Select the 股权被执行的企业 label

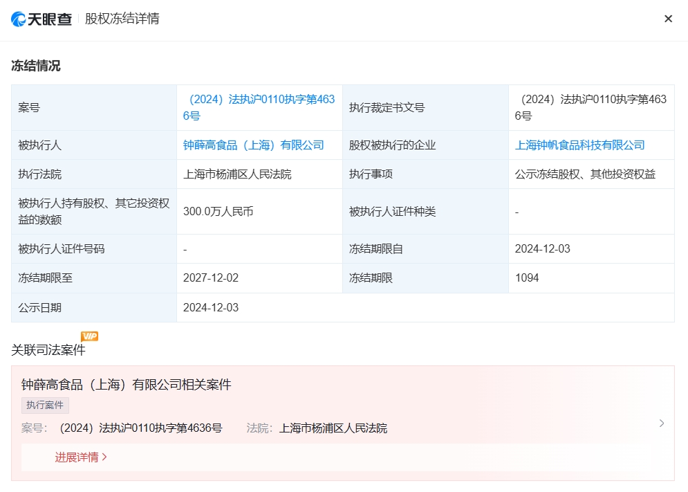point(392,145)
